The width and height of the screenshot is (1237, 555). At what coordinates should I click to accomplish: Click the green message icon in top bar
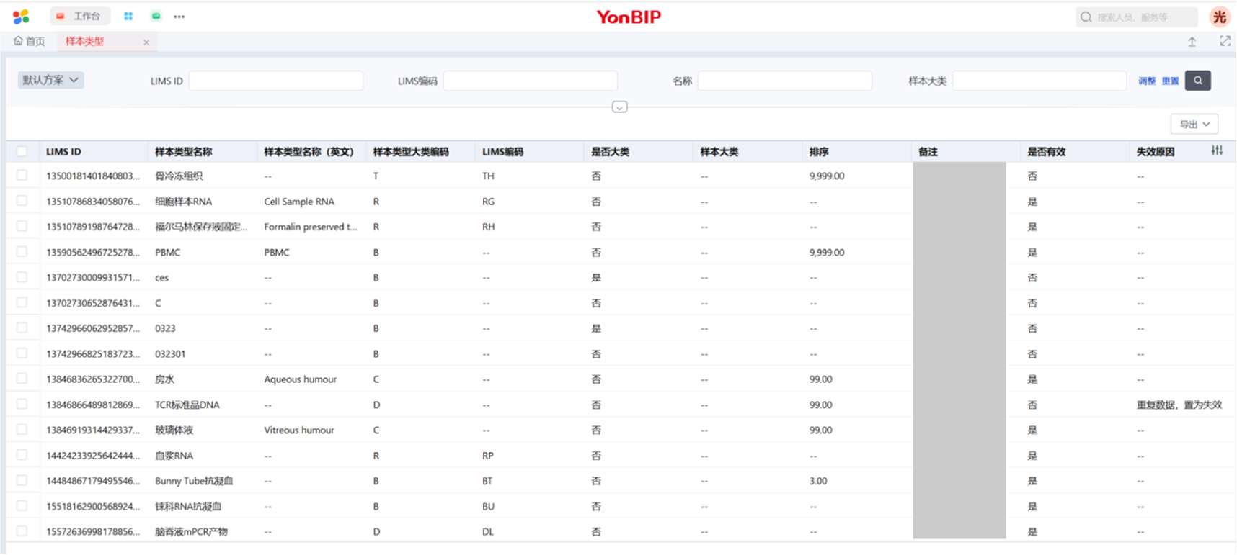coord(156,16)
